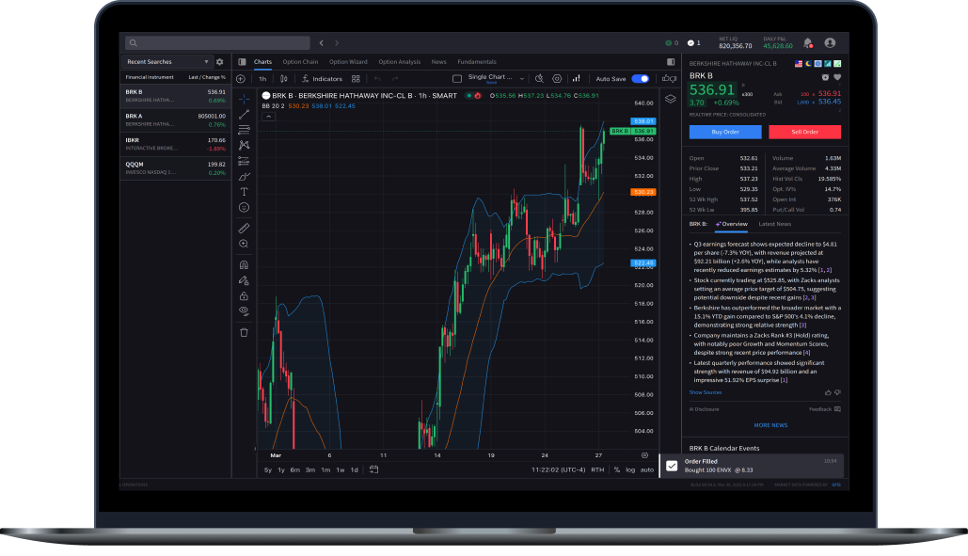
Task: Click the MORE NEWS link
Action: pyautogui.click(x=770, y=425)
